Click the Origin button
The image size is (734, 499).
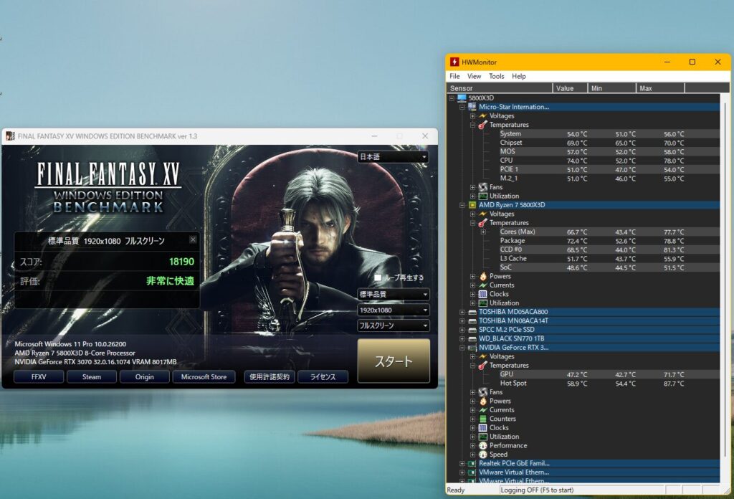[145, 376]
